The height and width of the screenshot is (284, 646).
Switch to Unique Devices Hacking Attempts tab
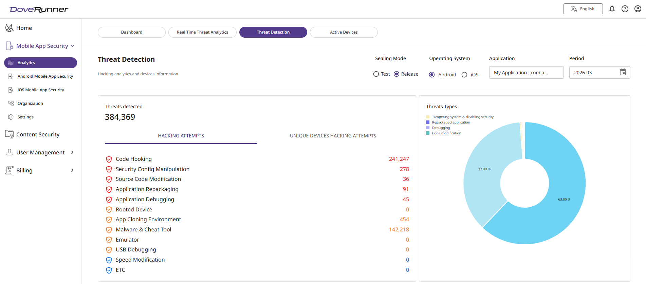333,136
